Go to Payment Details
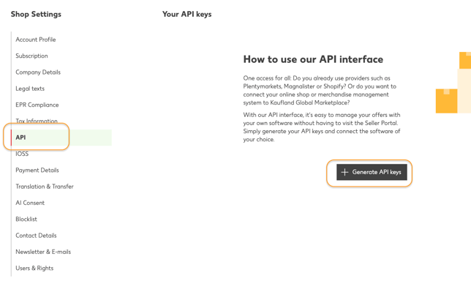This screenshot has width=471, height=308. click(37, 170)
